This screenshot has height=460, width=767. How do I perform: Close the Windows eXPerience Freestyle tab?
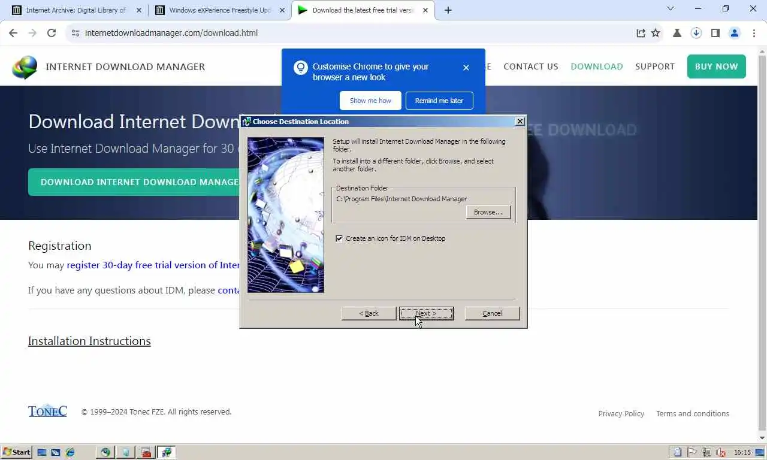pyautogui.click(x=282, y=10)
